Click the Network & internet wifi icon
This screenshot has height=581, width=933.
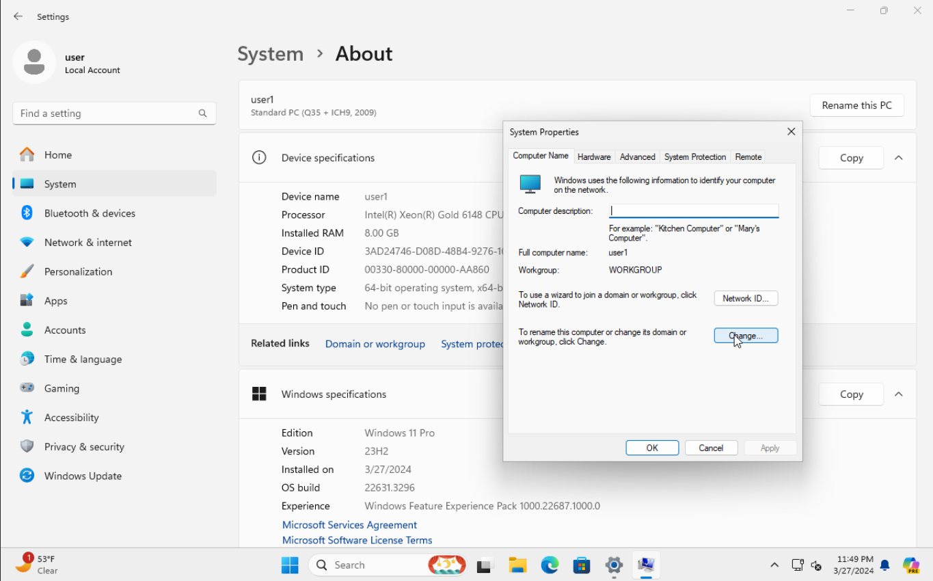[27, 242]
